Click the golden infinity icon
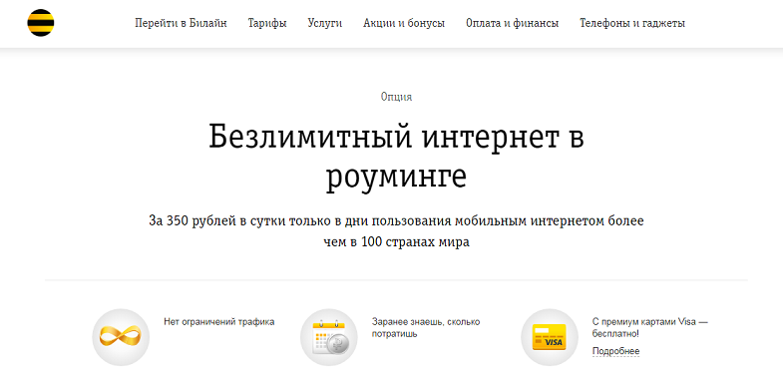The image size is (783, 383). click(x=121, y=337)
